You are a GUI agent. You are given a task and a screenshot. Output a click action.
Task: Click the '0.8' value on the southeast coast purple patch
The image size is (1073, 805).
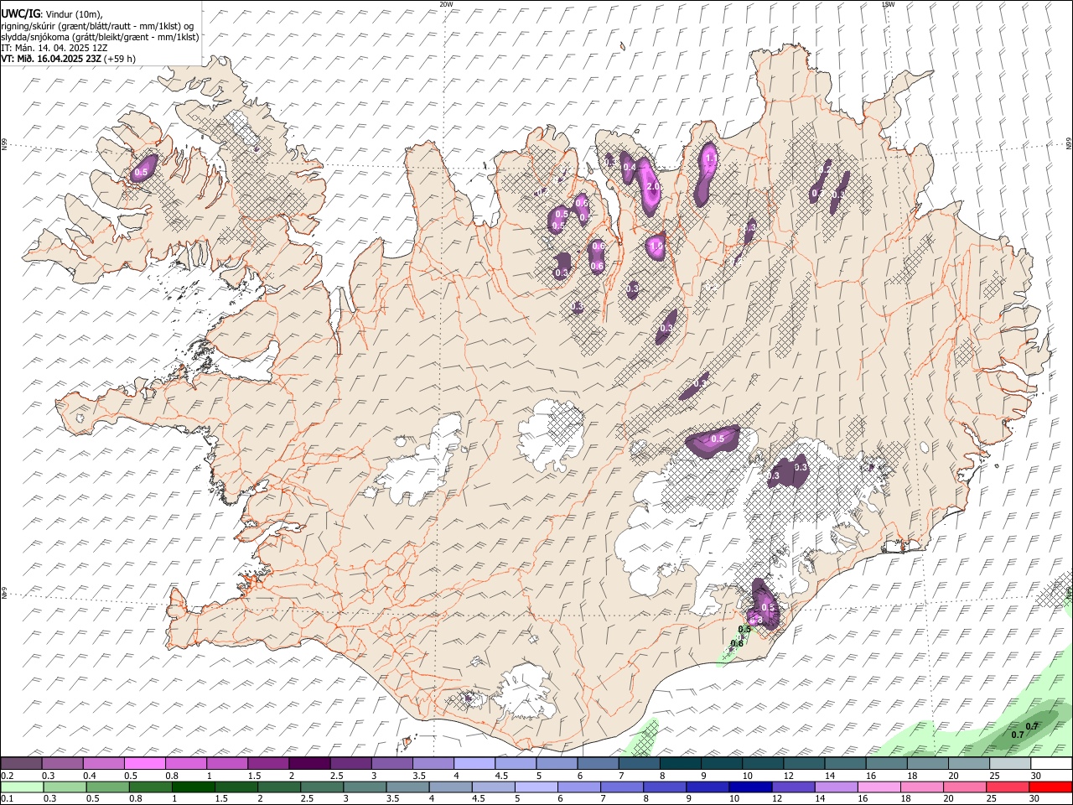tap(758, 621)
